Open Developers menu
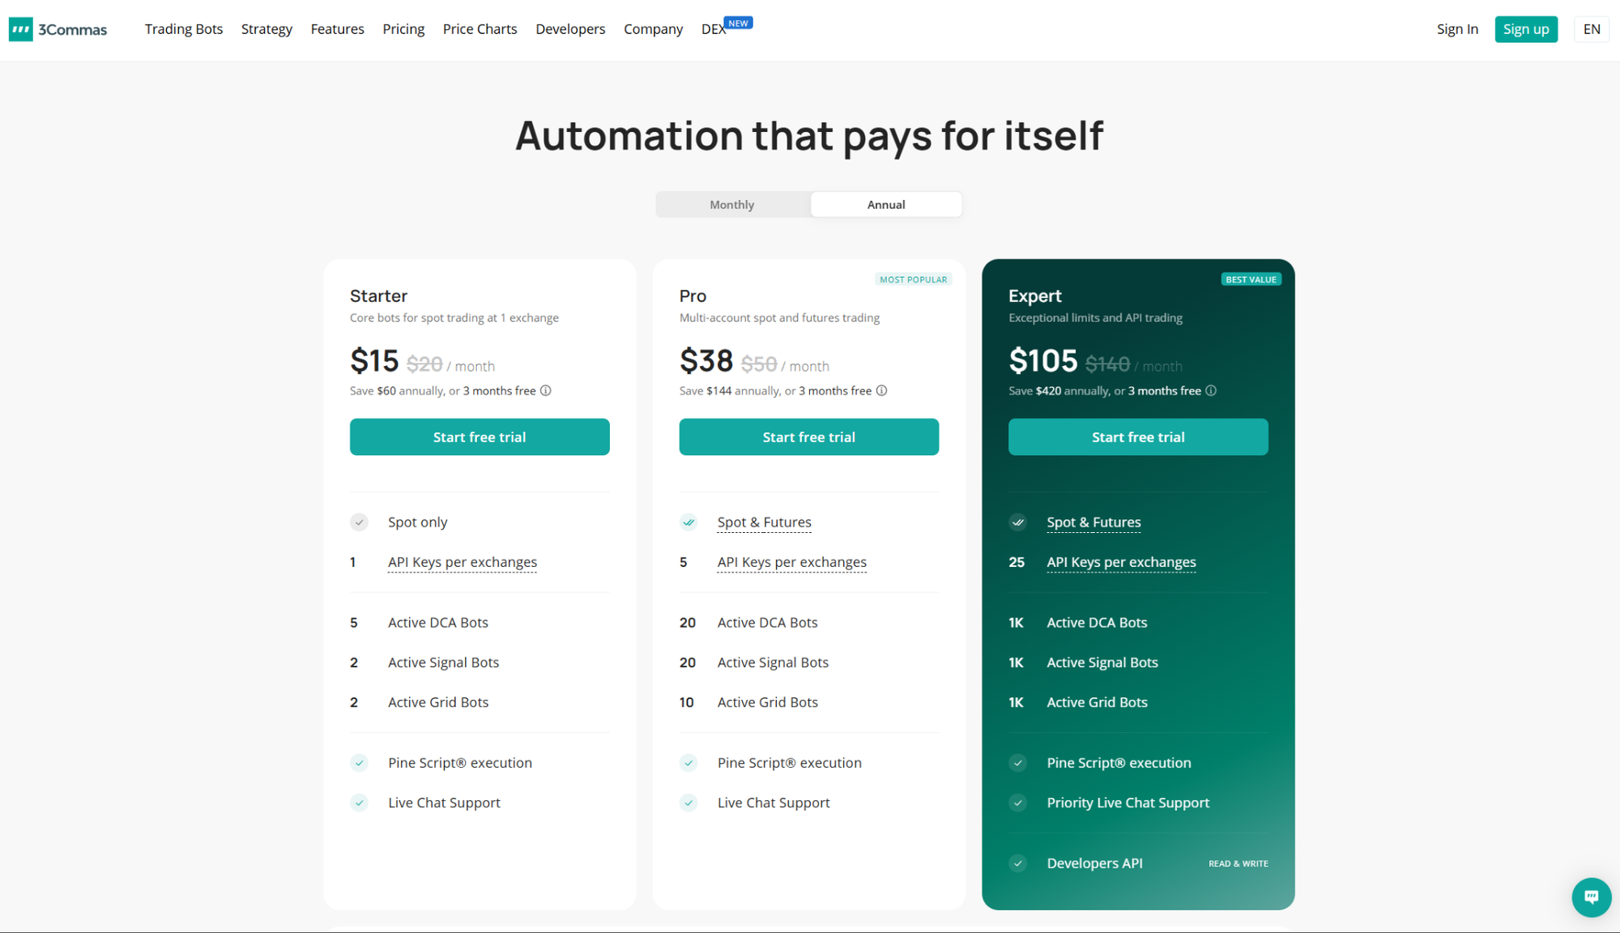The image size is (1620, 933). (570, 29)
